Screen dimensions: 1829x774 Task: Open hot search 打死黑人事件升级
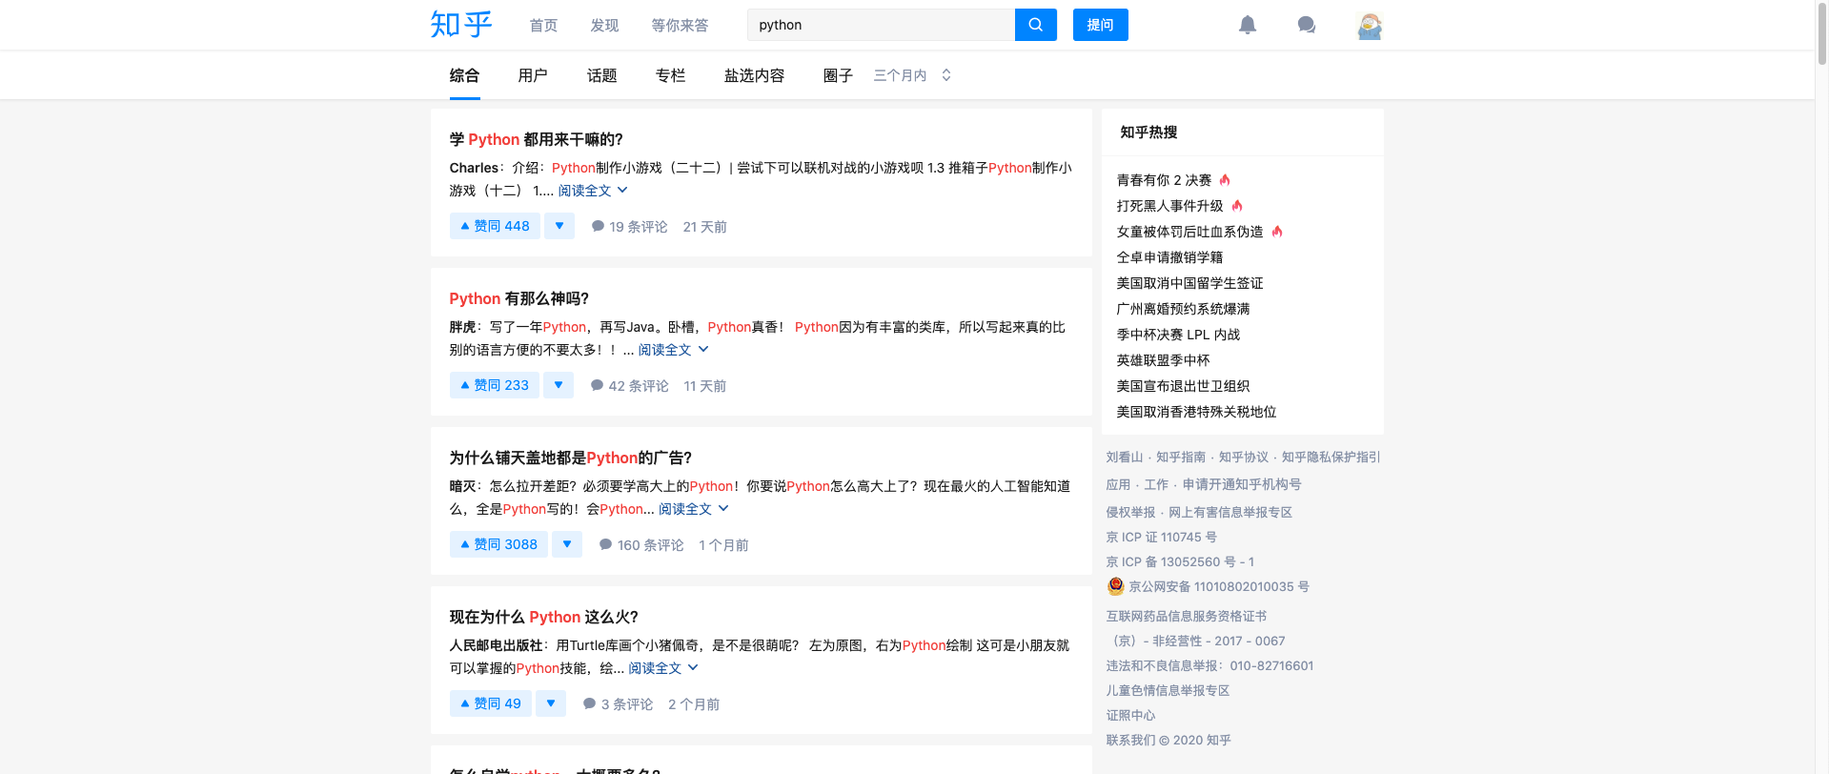click(1169, 206)
